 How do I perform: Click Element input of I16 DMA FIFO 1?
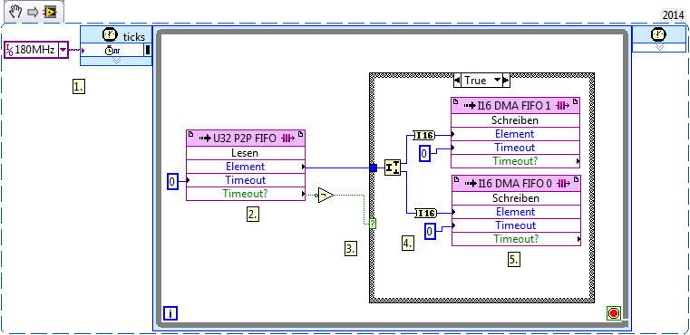pos(515,134)
